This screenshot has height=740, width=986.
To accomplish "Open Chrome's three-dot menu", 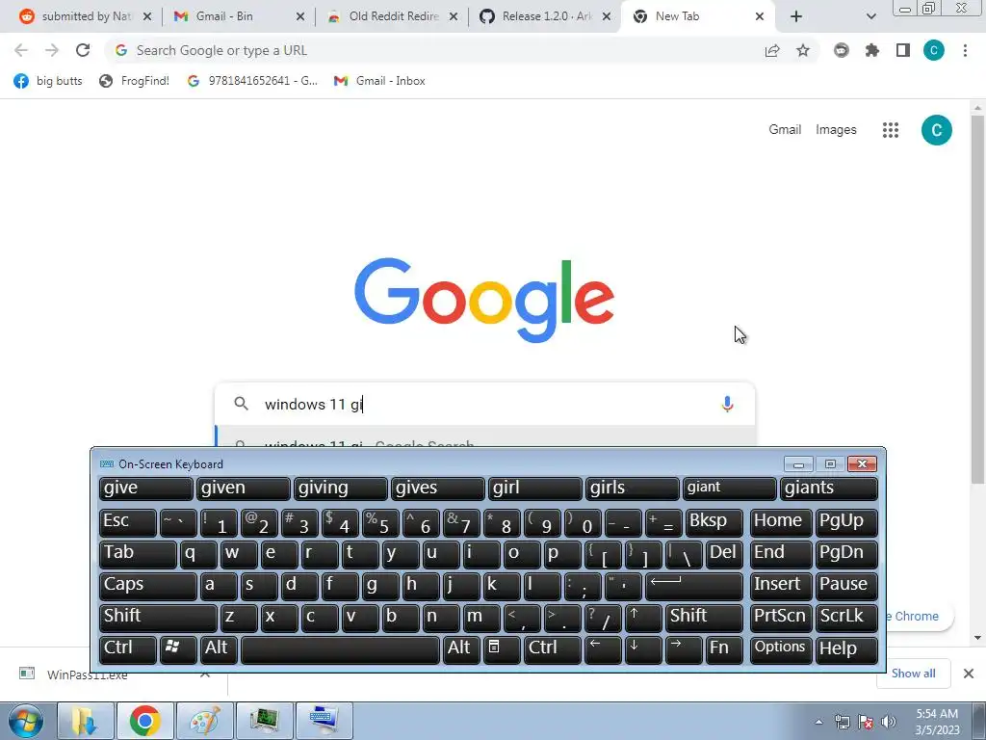I will [965, 50].
